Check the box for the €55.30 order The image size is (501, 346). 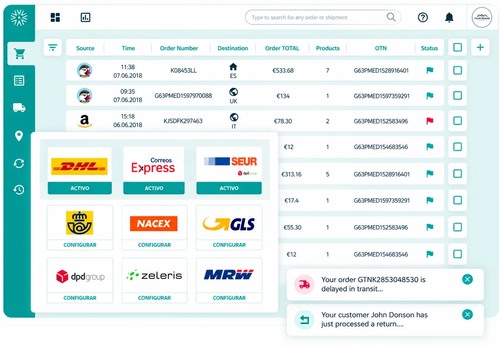[457, 227]
